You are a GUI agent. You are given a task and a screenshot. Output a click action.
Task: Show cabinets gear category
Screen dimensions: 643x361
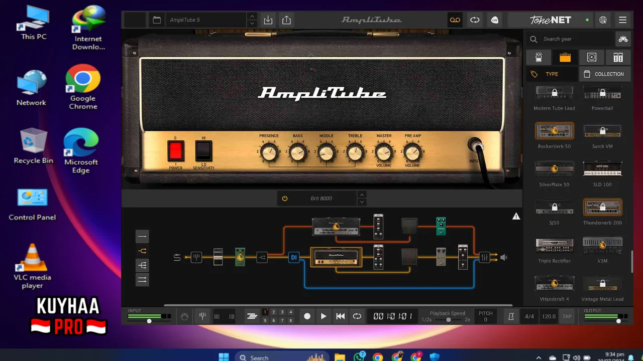592,58
